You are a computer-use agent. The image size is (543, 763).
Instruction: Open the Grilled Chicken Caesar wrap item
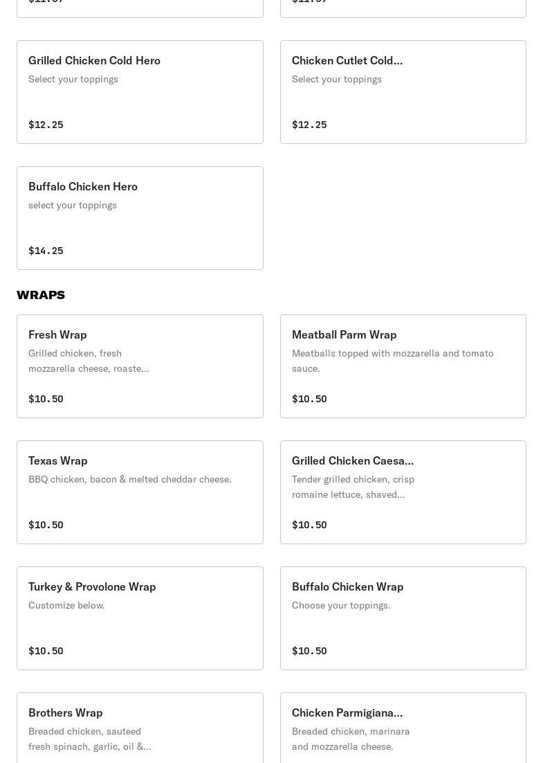coord(403,492)
